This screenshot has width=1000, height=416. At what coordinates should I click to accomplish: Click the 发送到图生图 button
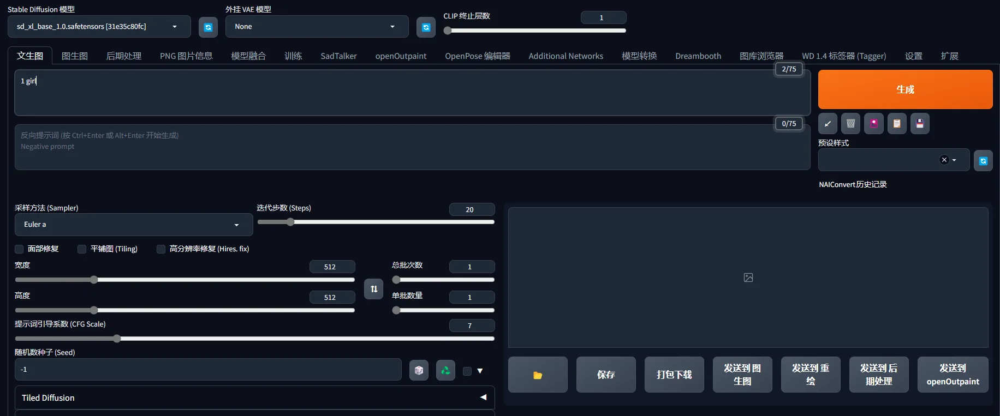coord(742,375)
